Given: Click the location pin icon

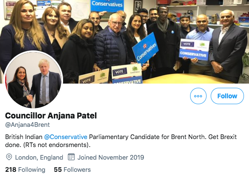Looking at the screenshot, I should click(x=9, y=157).
